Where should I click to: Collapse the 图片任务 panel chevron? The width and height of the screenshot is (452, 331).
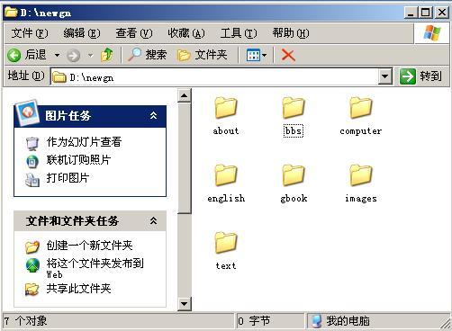(153, 115)
